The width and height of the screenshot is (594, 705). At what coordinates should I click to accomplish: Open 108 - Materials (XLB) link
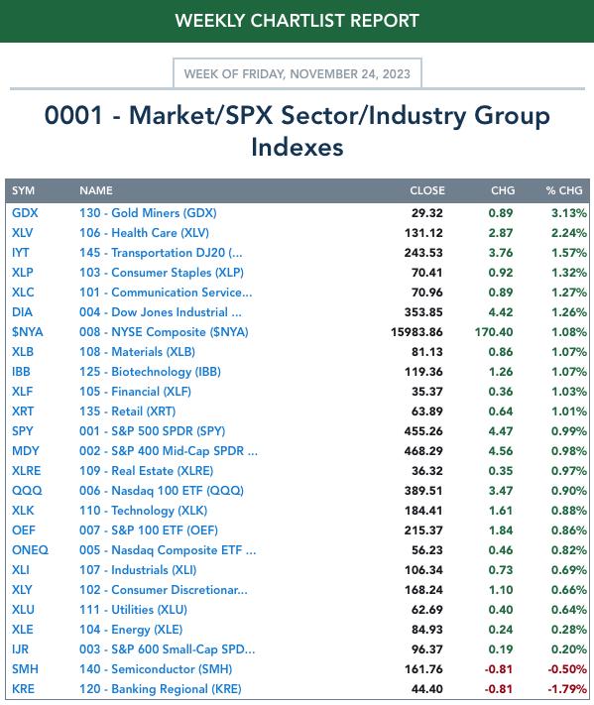point(137,352)
